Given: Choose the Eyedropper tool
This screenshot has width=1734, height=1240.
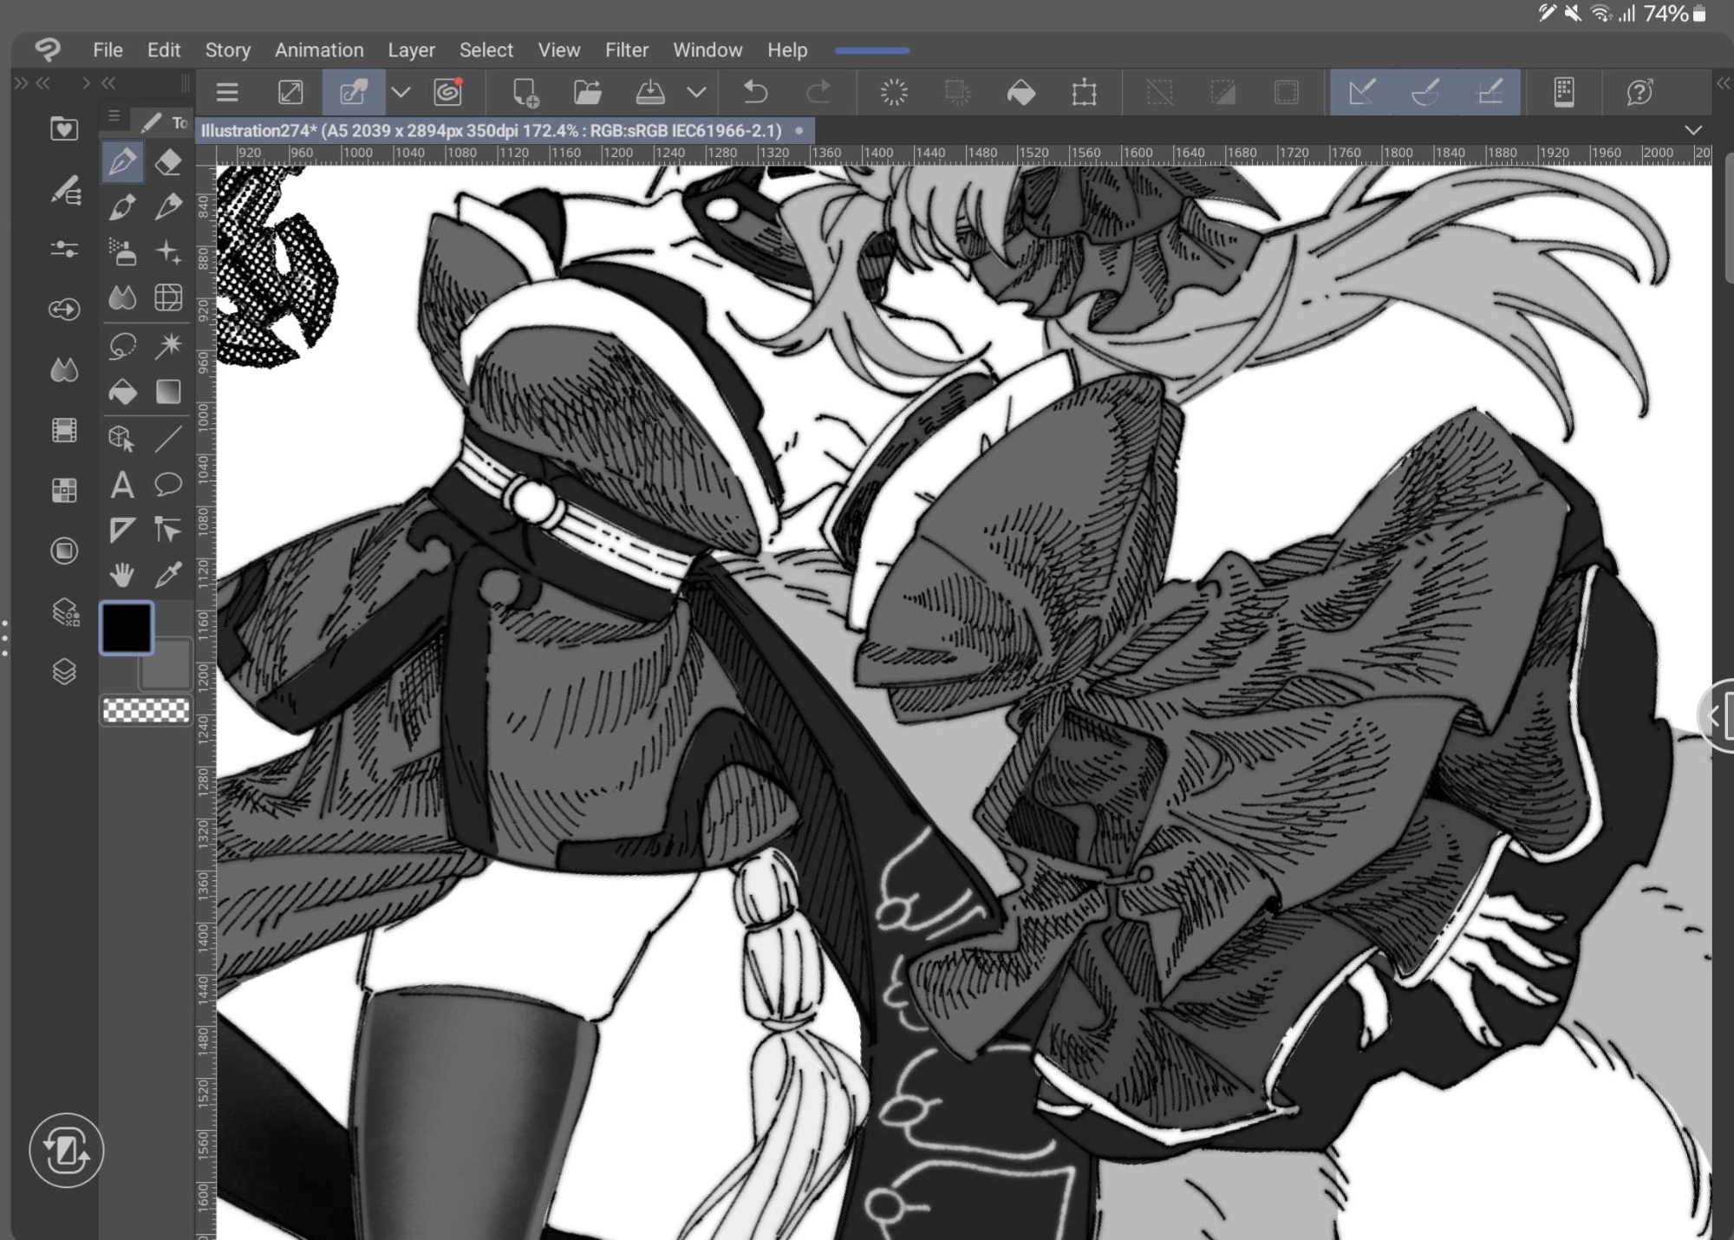Looking at the screenshot, I should pos(168,574).
